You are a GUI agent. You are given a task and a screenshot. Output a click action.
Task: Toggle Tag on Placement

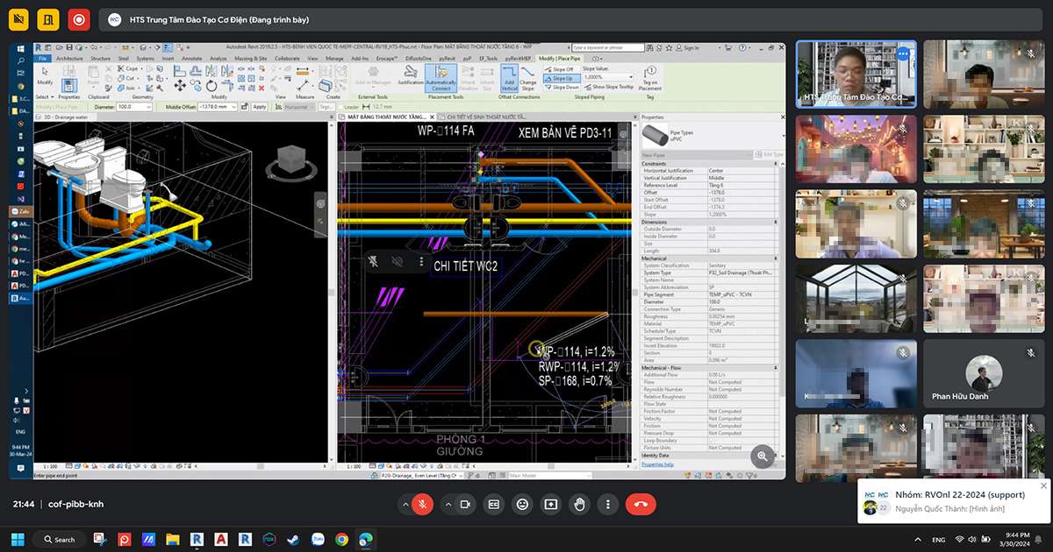tap(650, 78)
